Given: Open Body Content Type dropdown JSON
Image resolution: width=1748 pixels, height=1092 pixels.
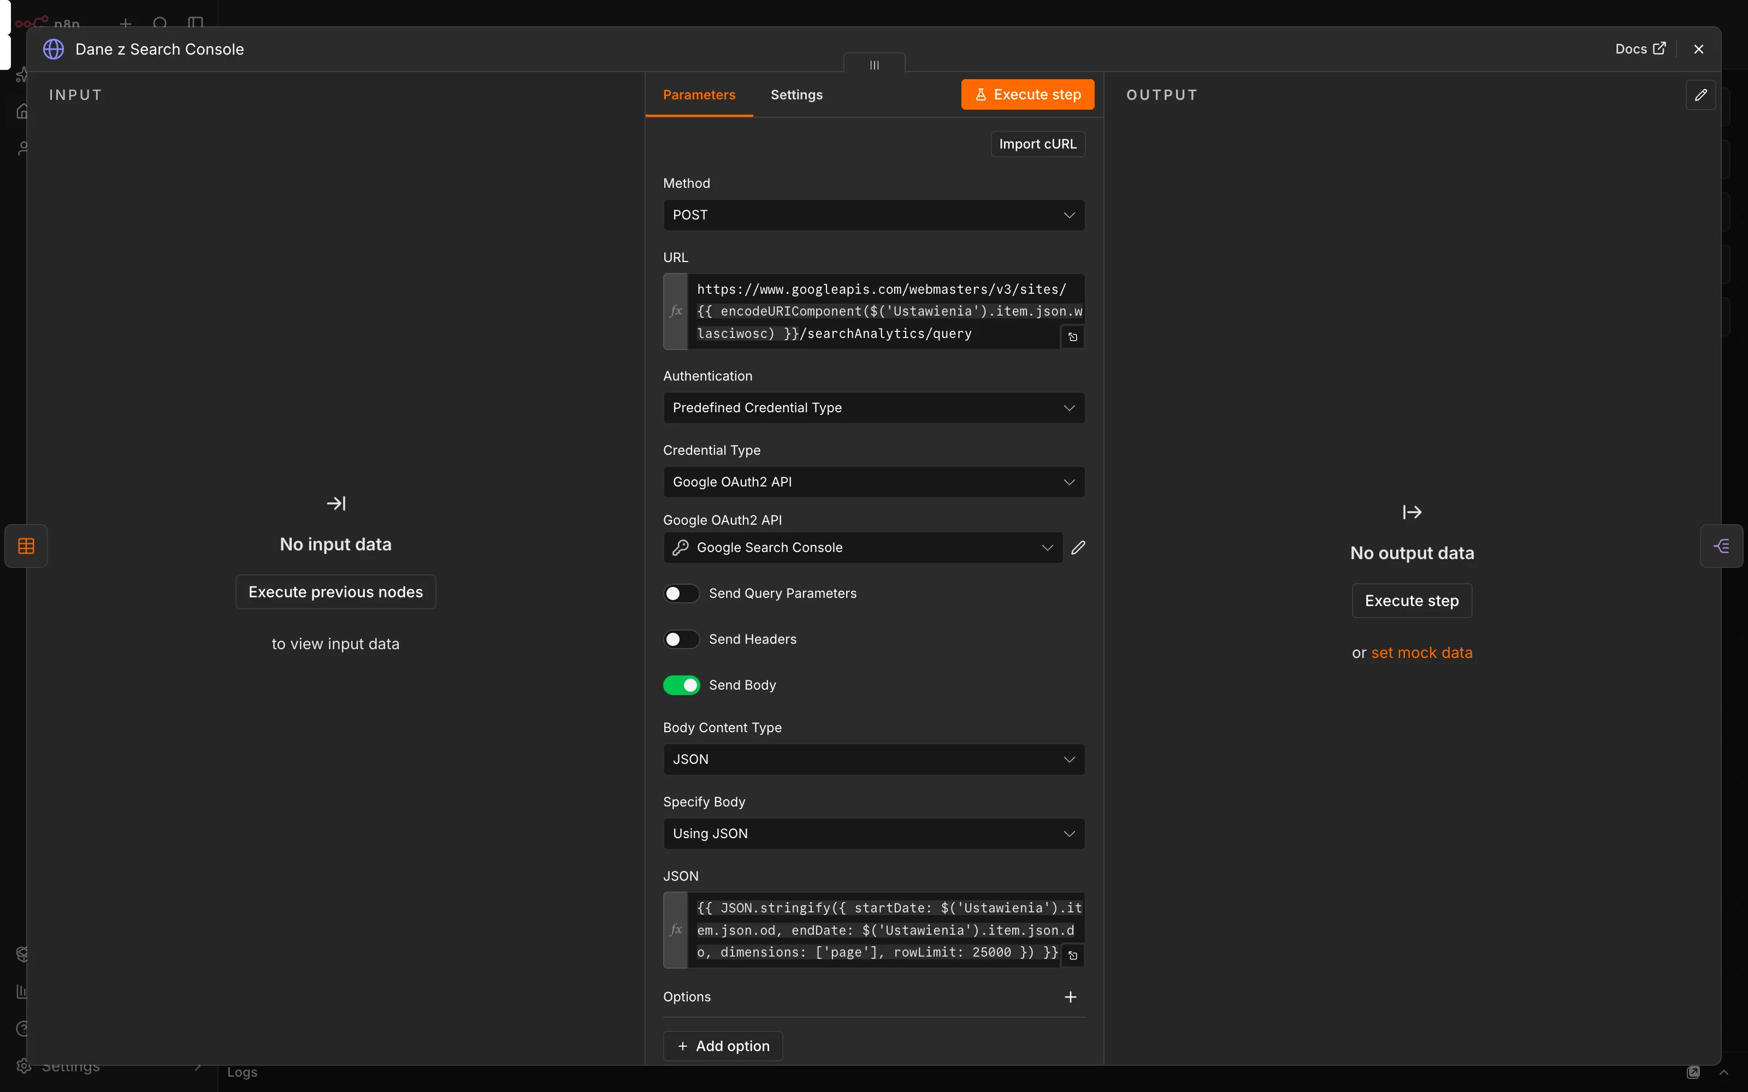Looking at the screenshot, I should pyautogui.click(x=873, y=759).
